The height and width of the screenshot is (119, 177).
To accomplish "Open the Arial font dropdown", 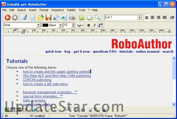I will (38, 25).
